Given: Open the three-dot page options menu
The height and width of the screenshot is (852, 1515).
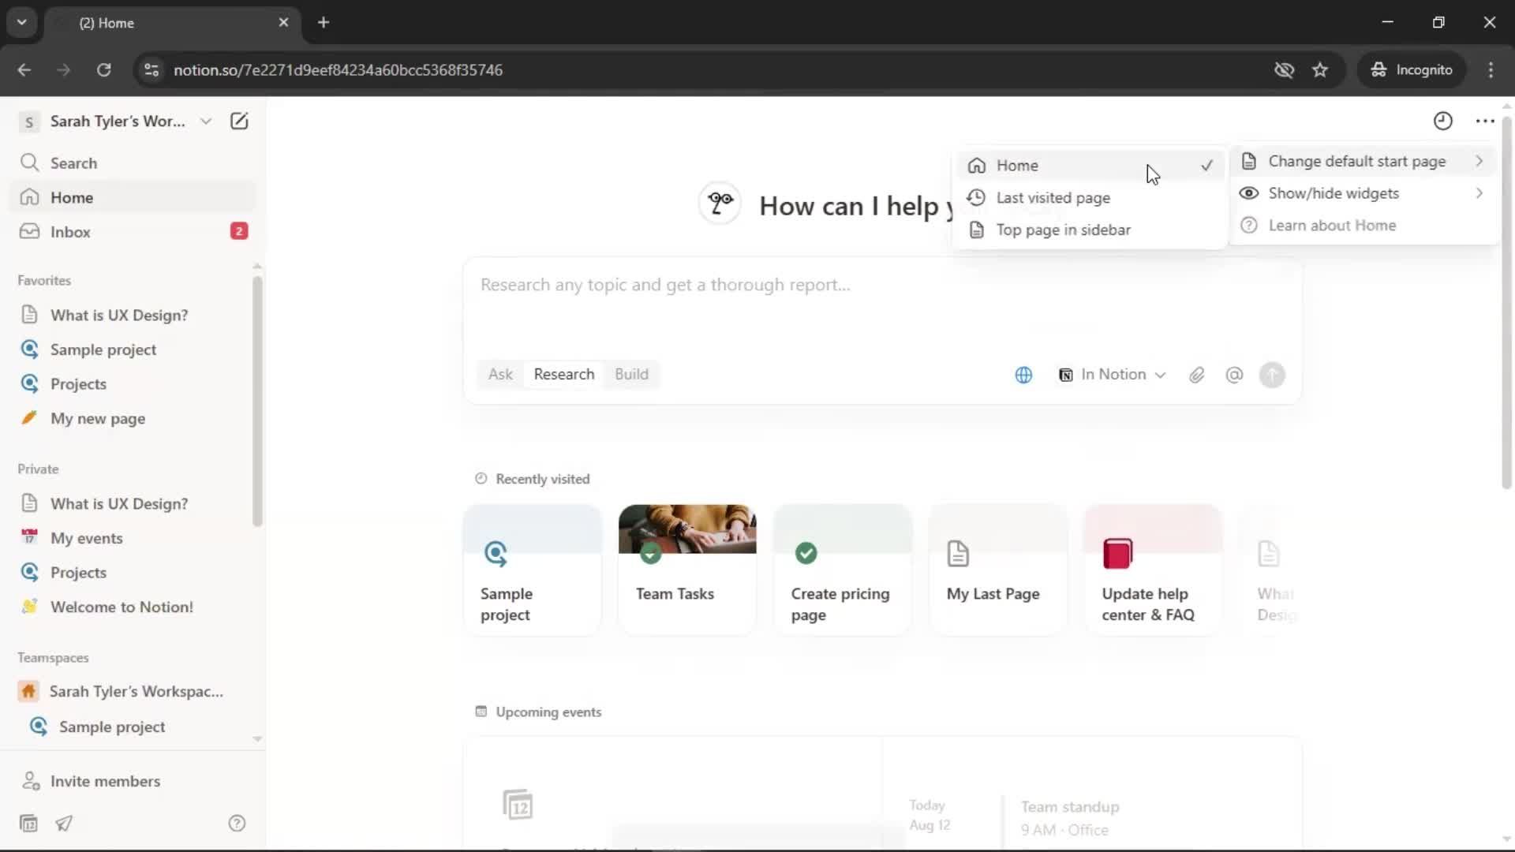Looking at the screenshot, I should (1485, 121).
